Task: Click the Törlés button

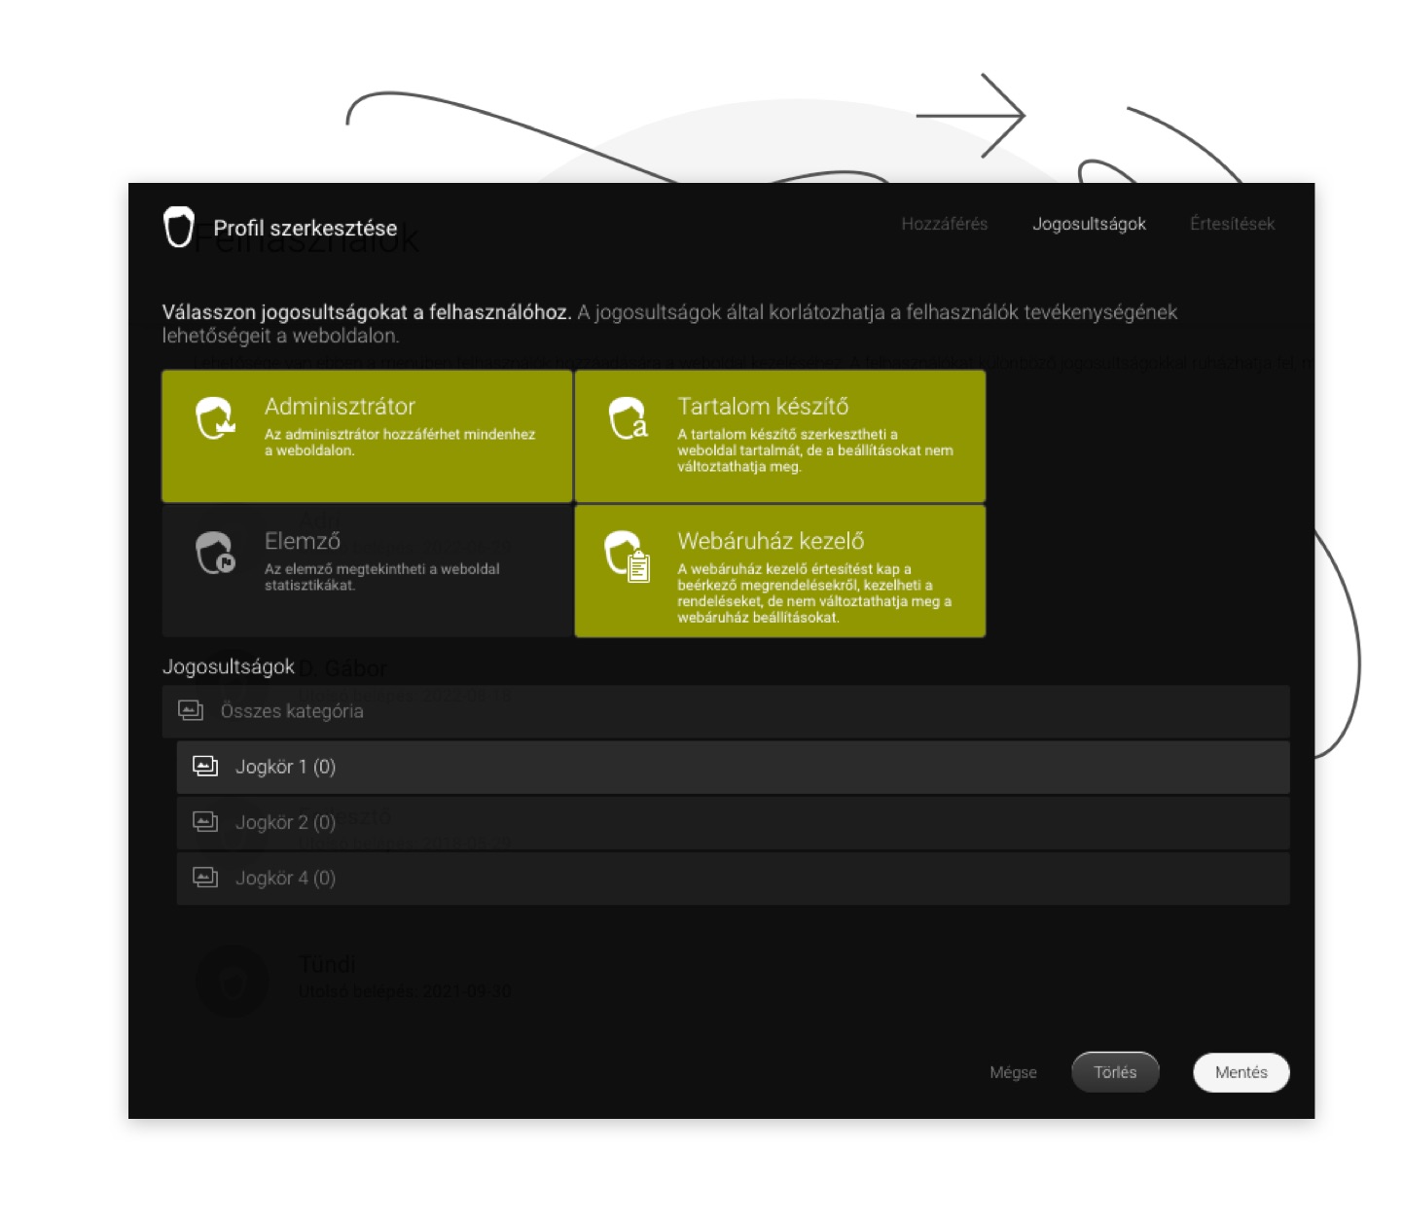Action: pyautogui.click(x=1115, y=1072)
